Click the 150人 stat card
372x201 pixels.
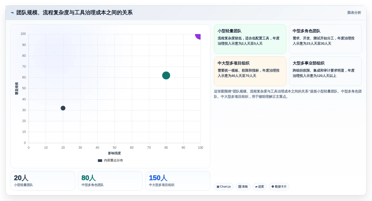[x=178, y=181]
